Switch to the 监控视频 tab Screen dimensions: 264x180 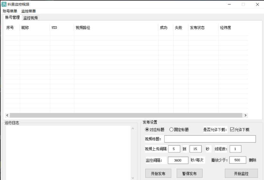coord(31,18)
